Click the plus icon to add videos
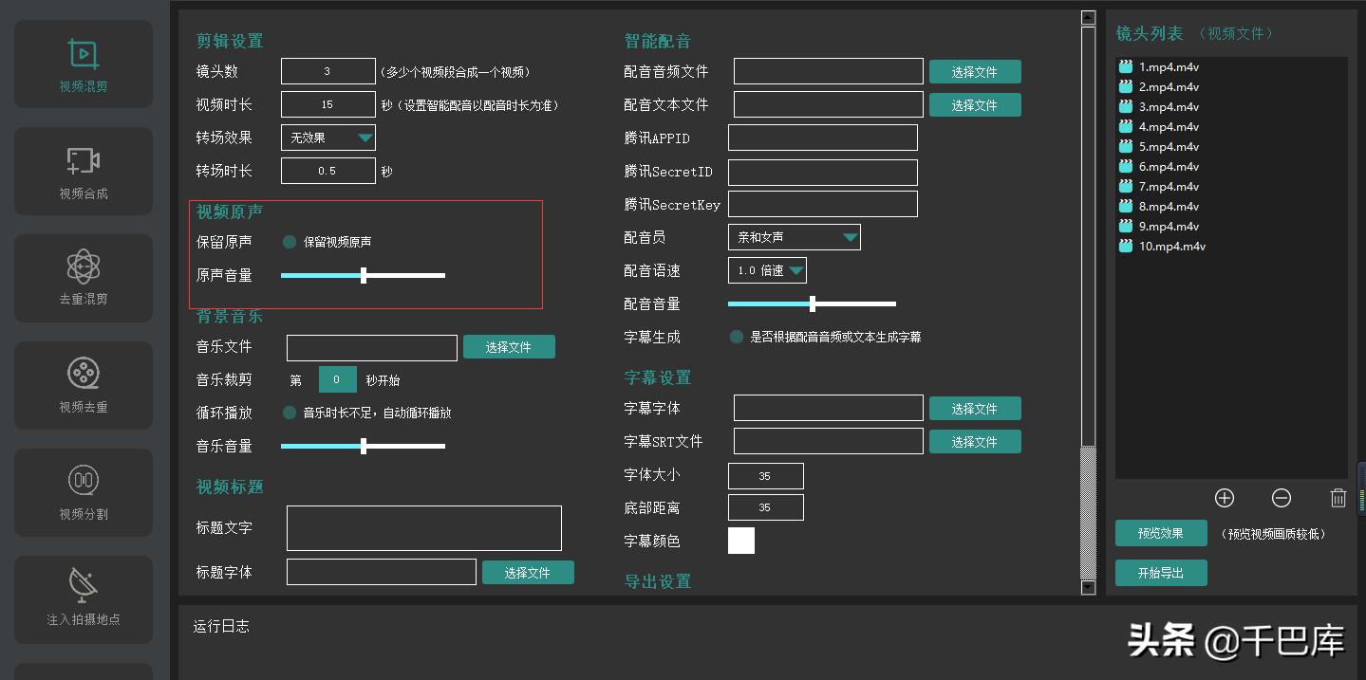 click(1224, 498)
